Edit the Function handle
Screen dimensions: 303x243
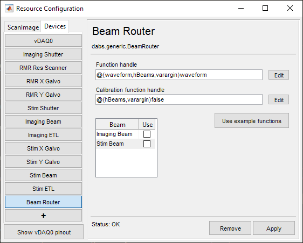click(x=278, y=75)
